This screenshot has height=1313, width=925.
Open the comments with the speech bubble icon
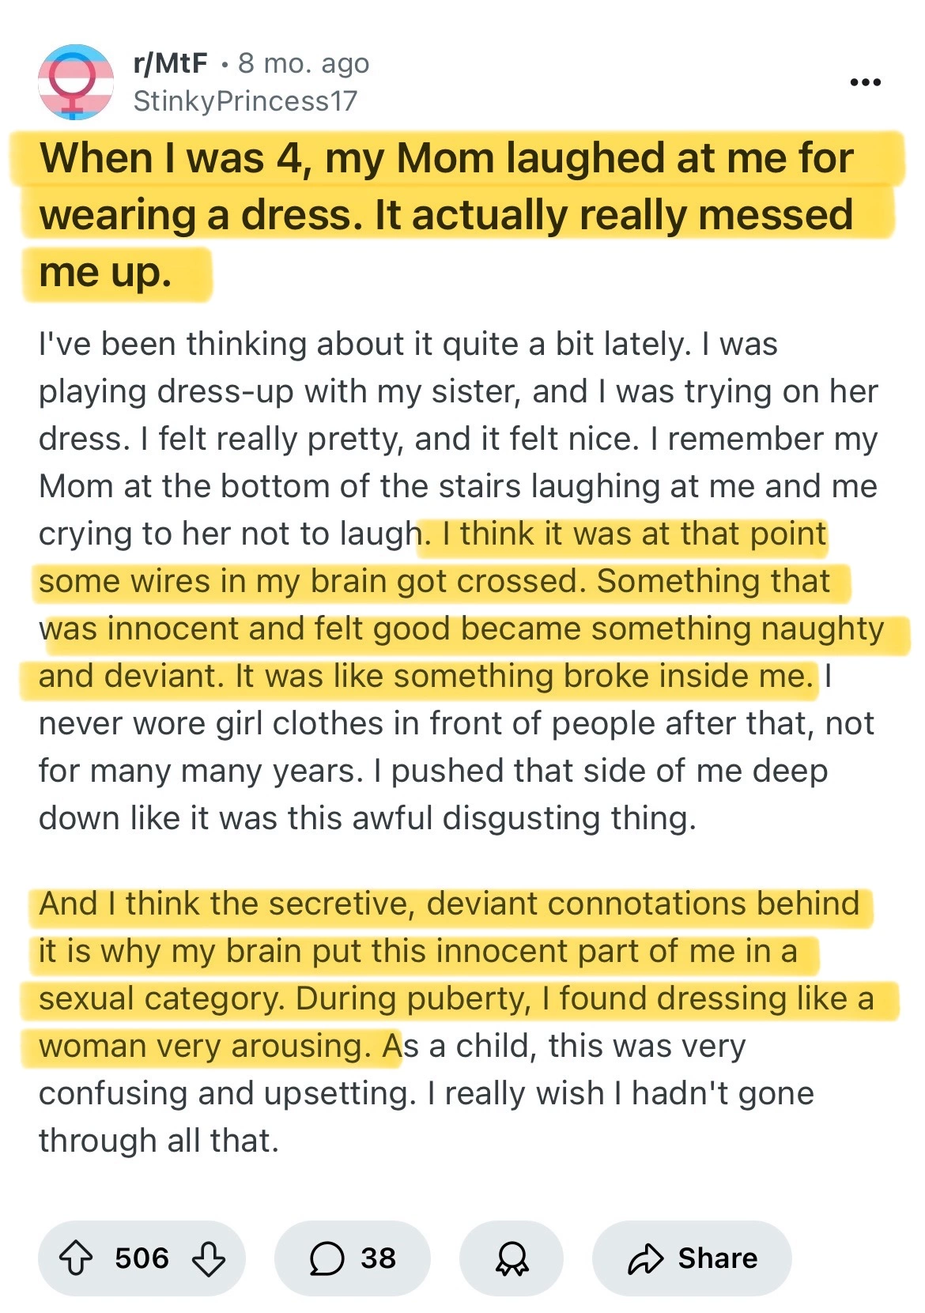tap(327, 1258)
